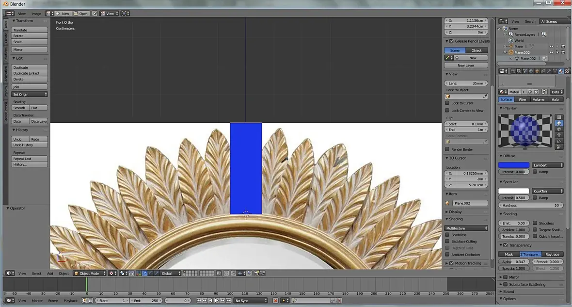The height and width of the screenshot is (307, 572).
Task: Toggle eye visibility for Plane object
Action: point(551,47)
